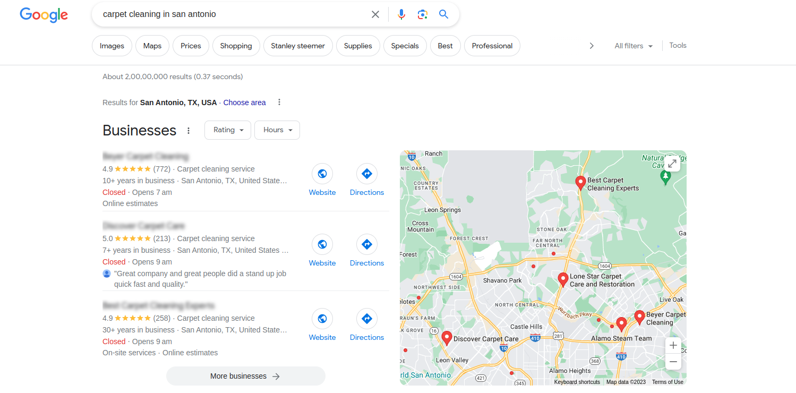Open website for the 213-review business
Viewport: 796px width, 393px height.
322,251
